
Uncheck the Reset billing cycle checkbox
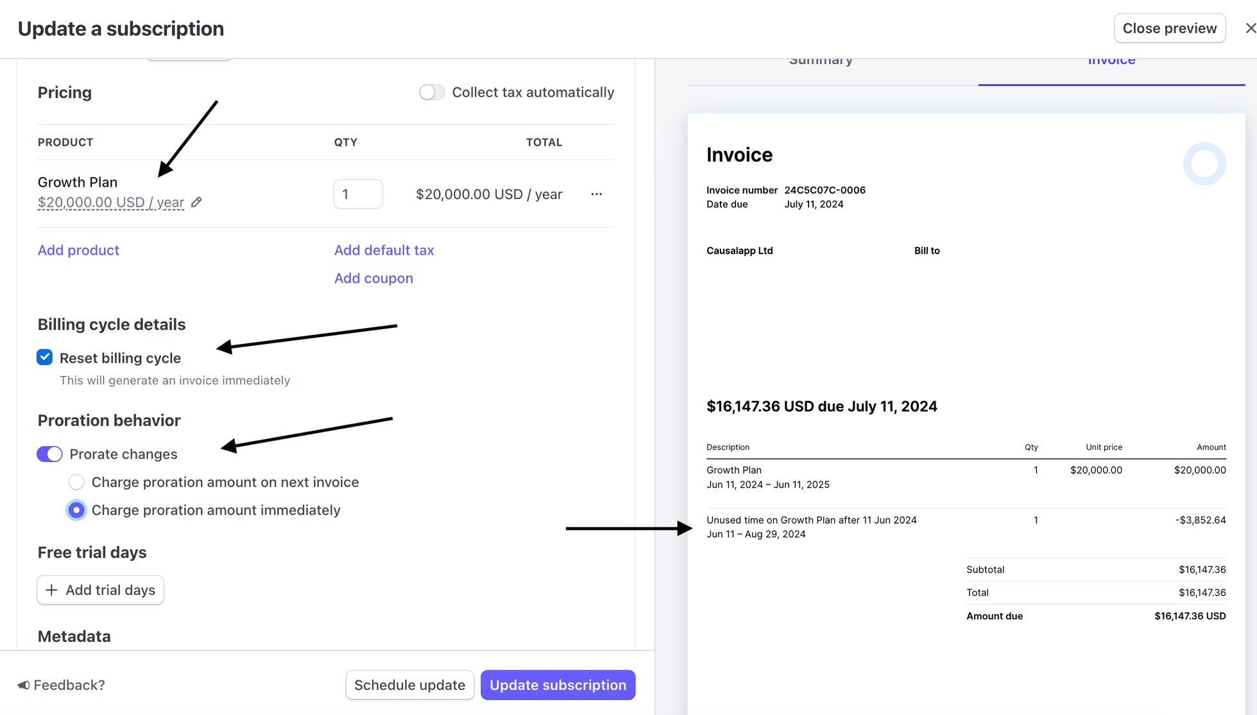(x=45, y=357)
